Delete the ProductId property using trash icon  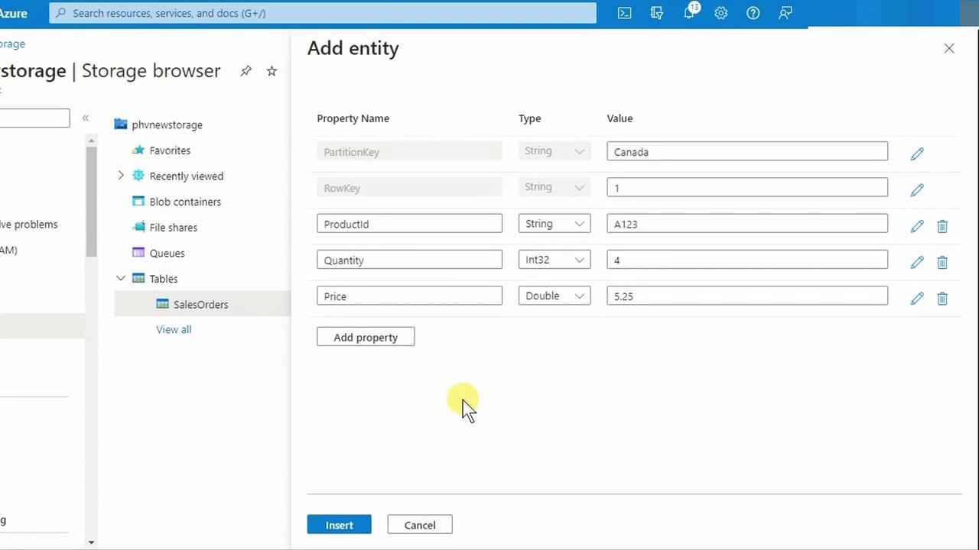point(942,226)
